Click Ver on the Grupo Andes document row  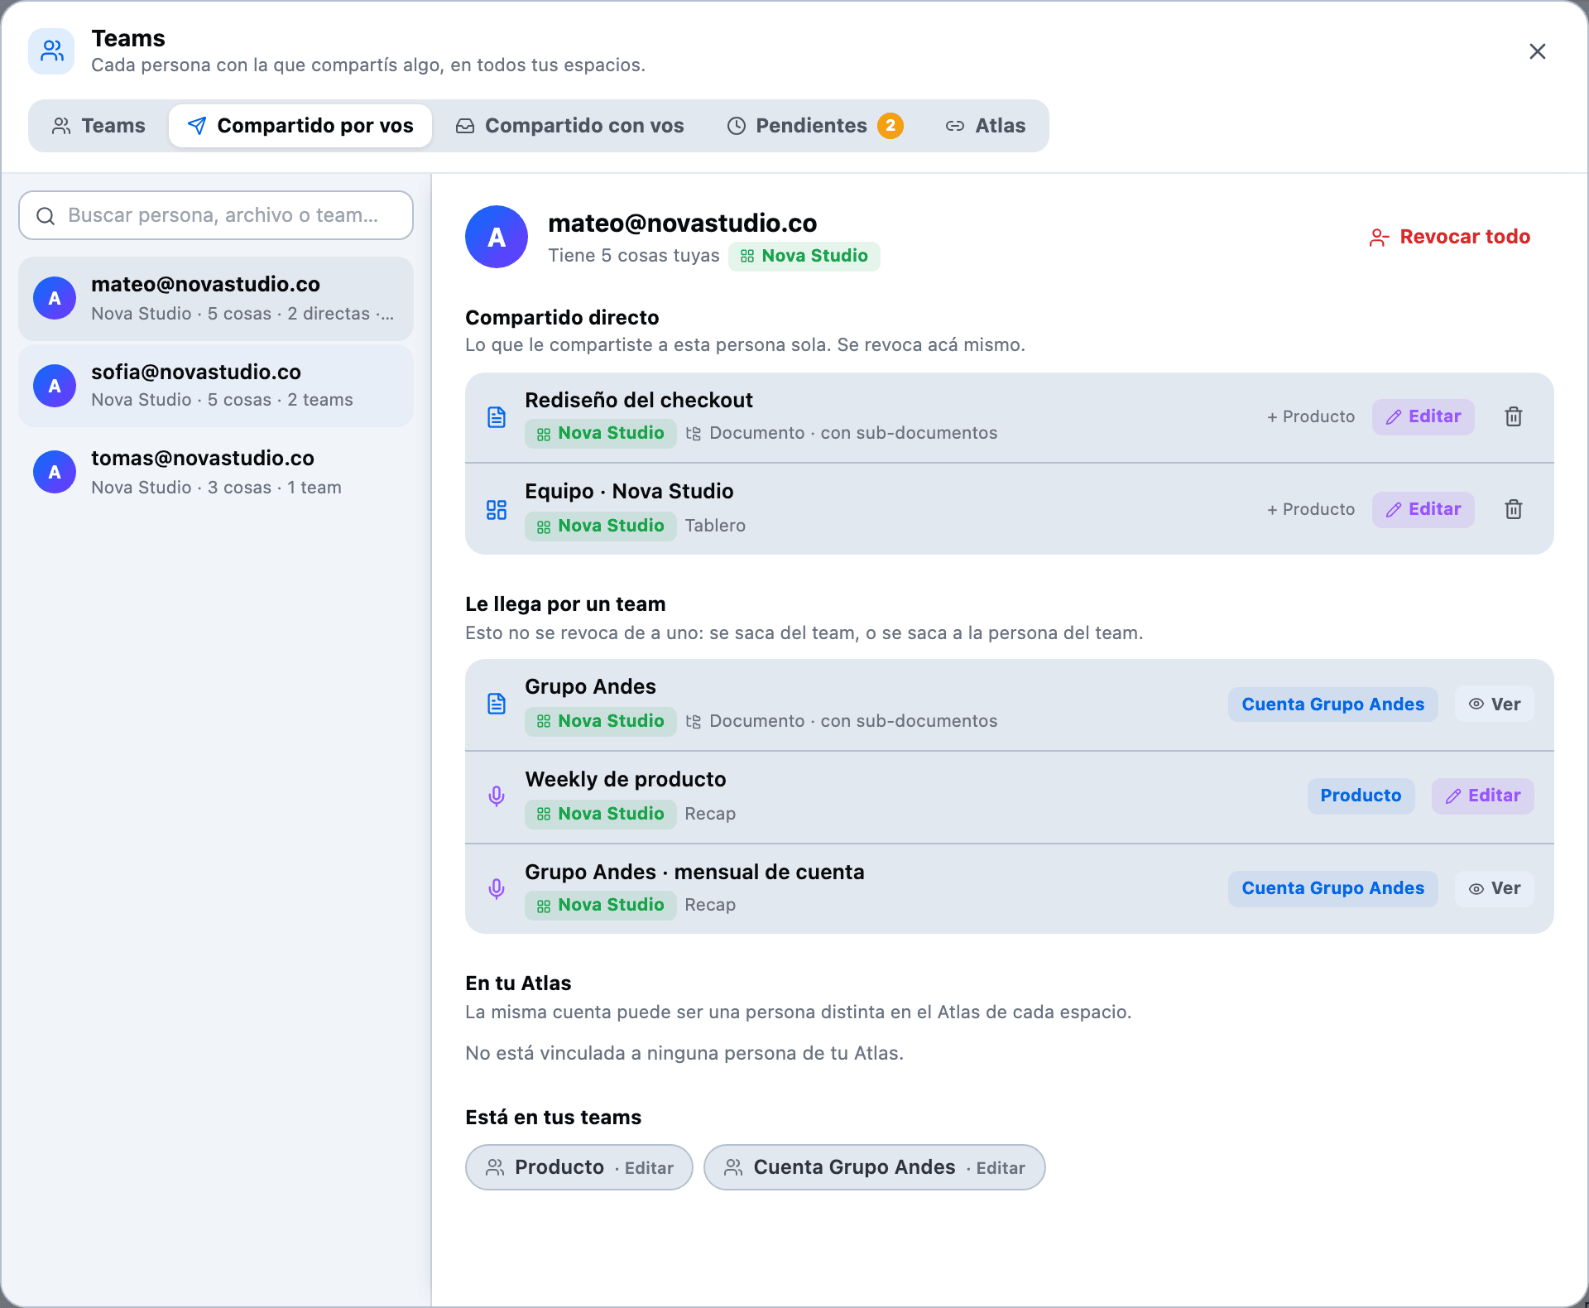coord(1495,704)
